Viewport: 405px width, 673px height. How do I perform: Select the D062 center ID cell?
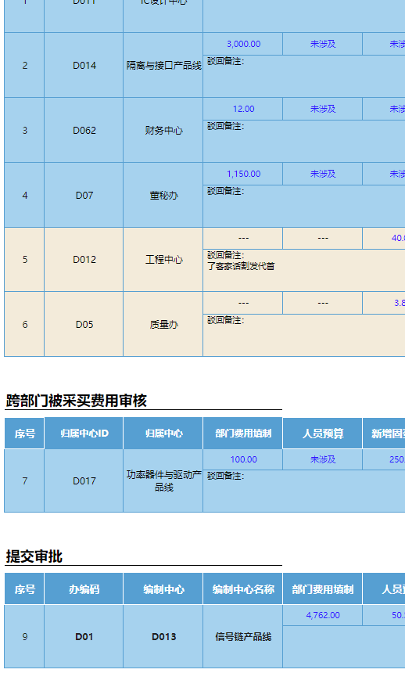84,130
